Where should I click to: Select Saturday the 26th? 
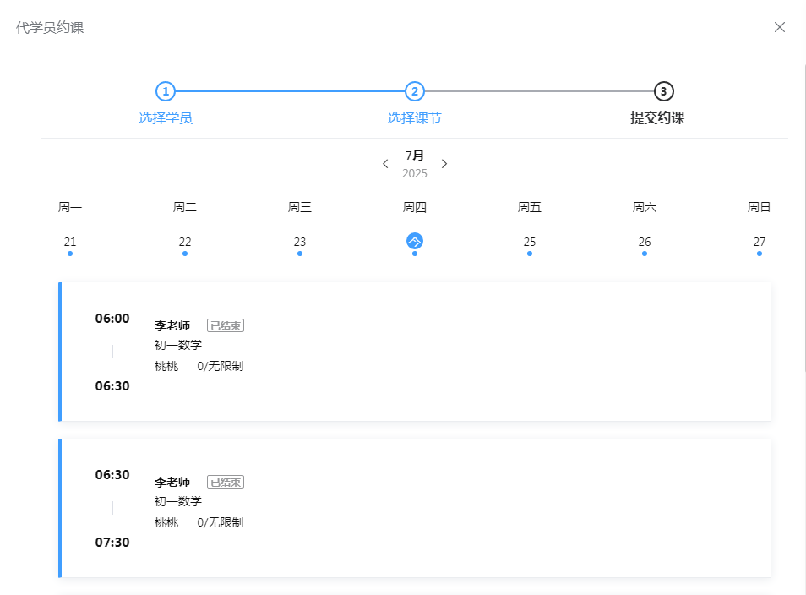645,242
